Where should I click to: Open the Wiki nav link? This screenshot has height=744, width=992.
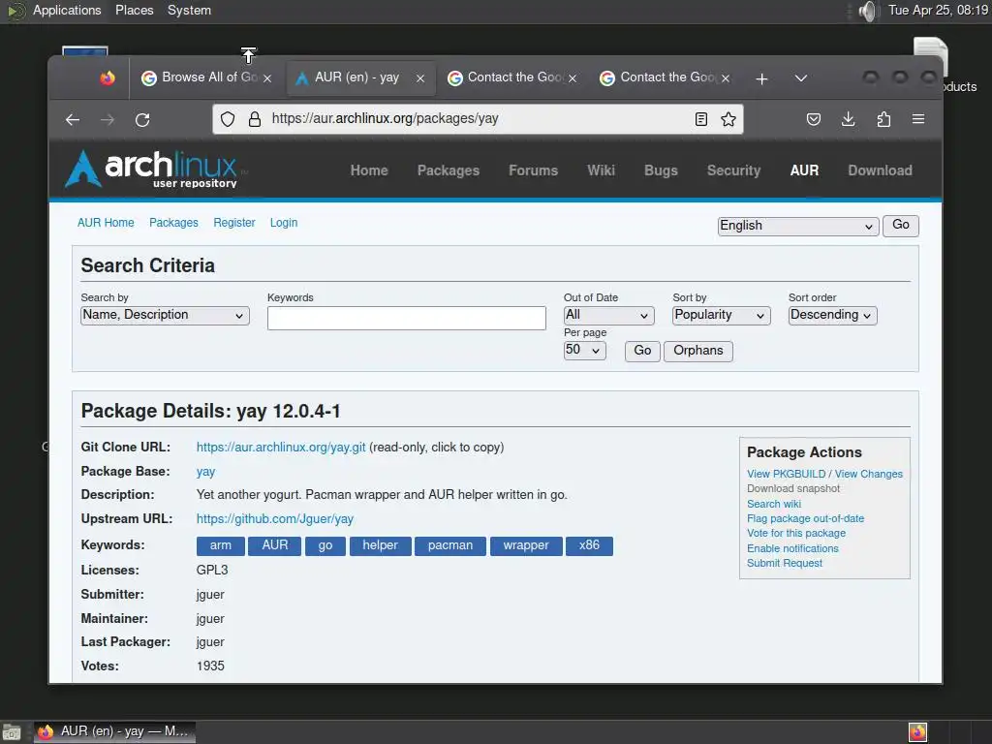point(601,170)
